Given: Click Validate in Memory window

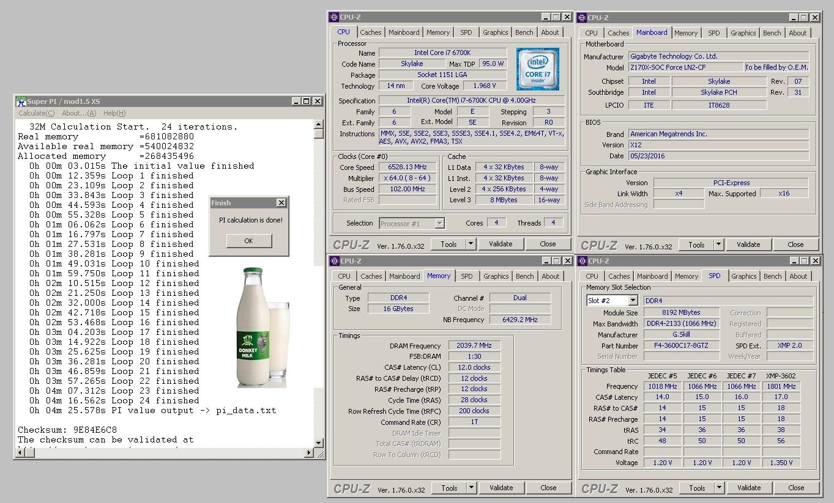Looking at the screenshot, I should (501, 488).
